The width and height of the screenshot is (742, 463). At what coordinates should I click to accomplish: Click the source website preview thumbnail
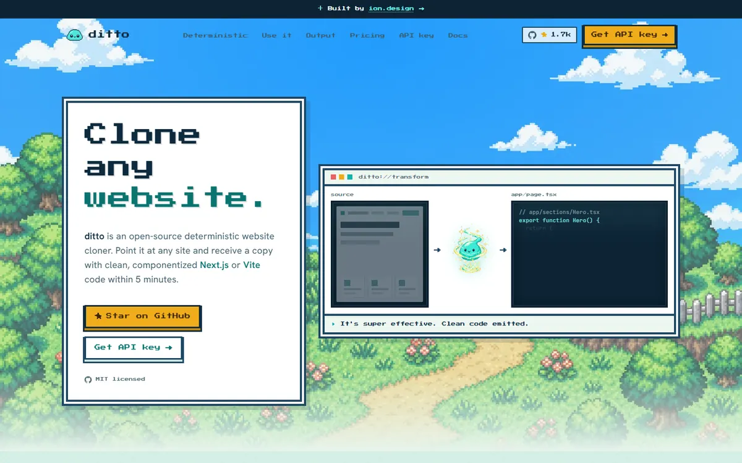click(380, 254)
